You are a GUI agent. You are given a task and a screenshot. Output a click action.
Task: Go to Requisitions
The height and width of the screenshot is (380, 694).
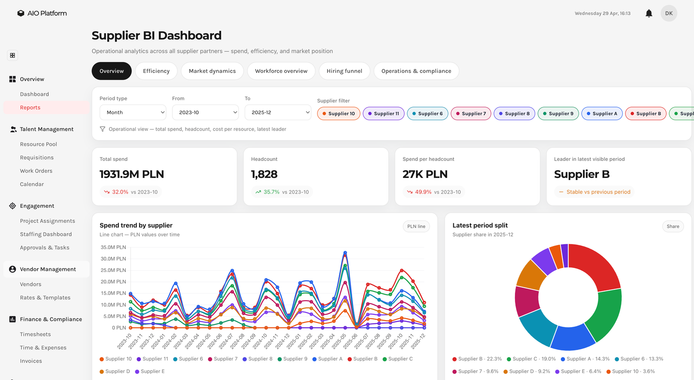click(x=37, y=158)
